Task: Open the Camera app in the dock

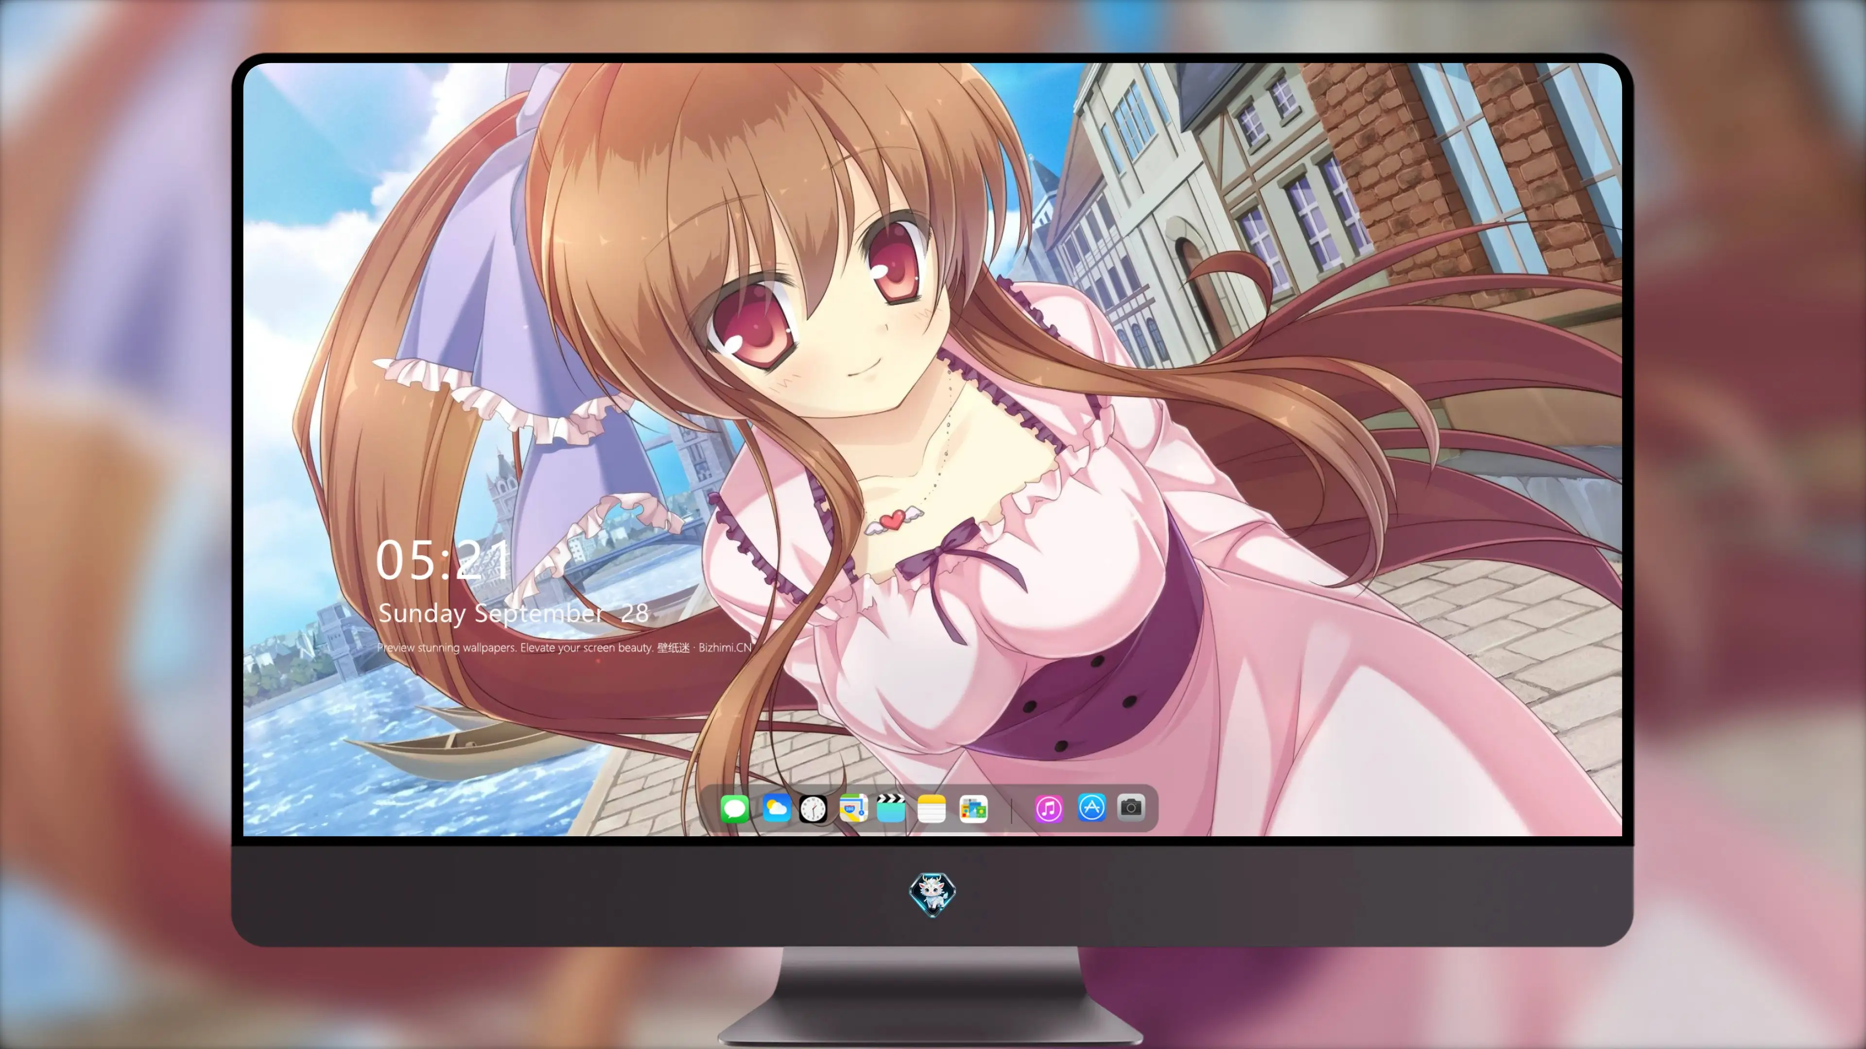Action: 1131,807
